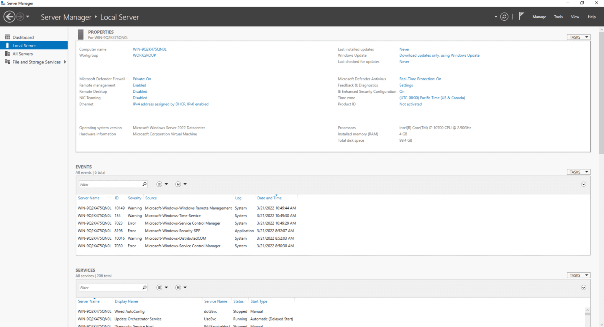This screenshot has height=327, width=604.
Task: Click the Not activated Product ID link
Action: (x=410, y=104)
